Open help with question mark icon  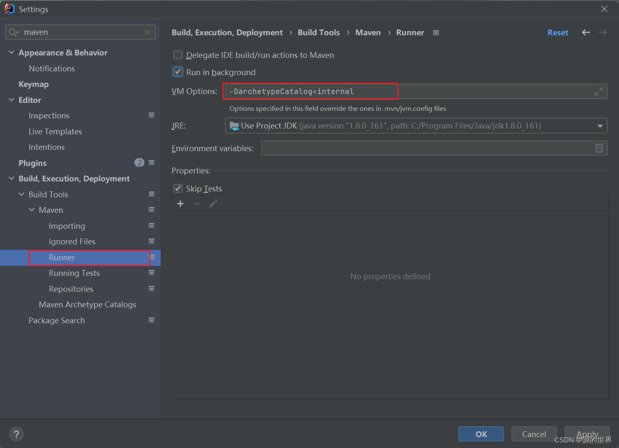16,434
